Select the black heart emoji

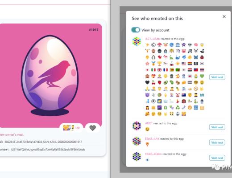point(147,82)
